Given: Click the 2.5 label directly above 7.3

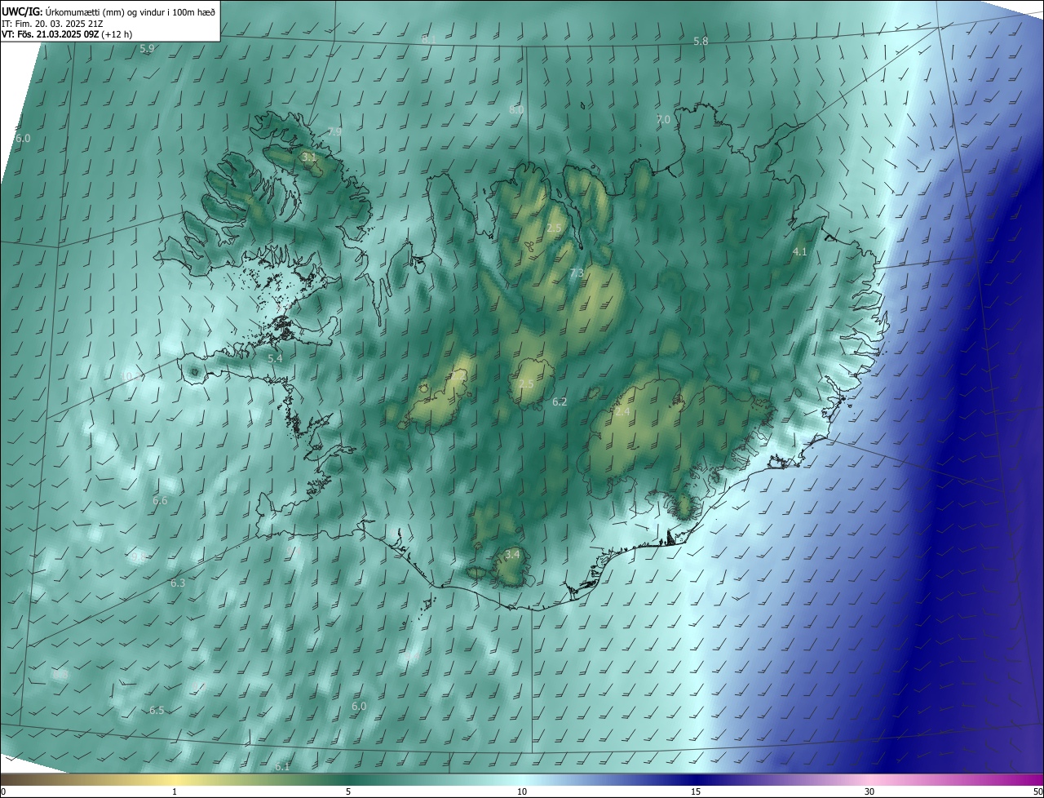Looking at the screenshot, I should 554,228.
